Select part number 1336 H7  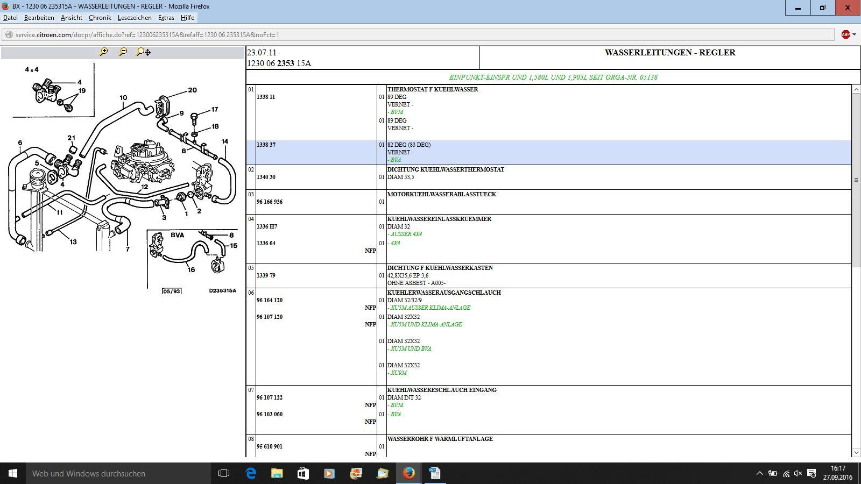point(266,226)
